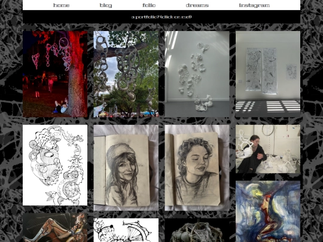
Task: Open the bold black ink fan drawing
Action: coord(126,230)
